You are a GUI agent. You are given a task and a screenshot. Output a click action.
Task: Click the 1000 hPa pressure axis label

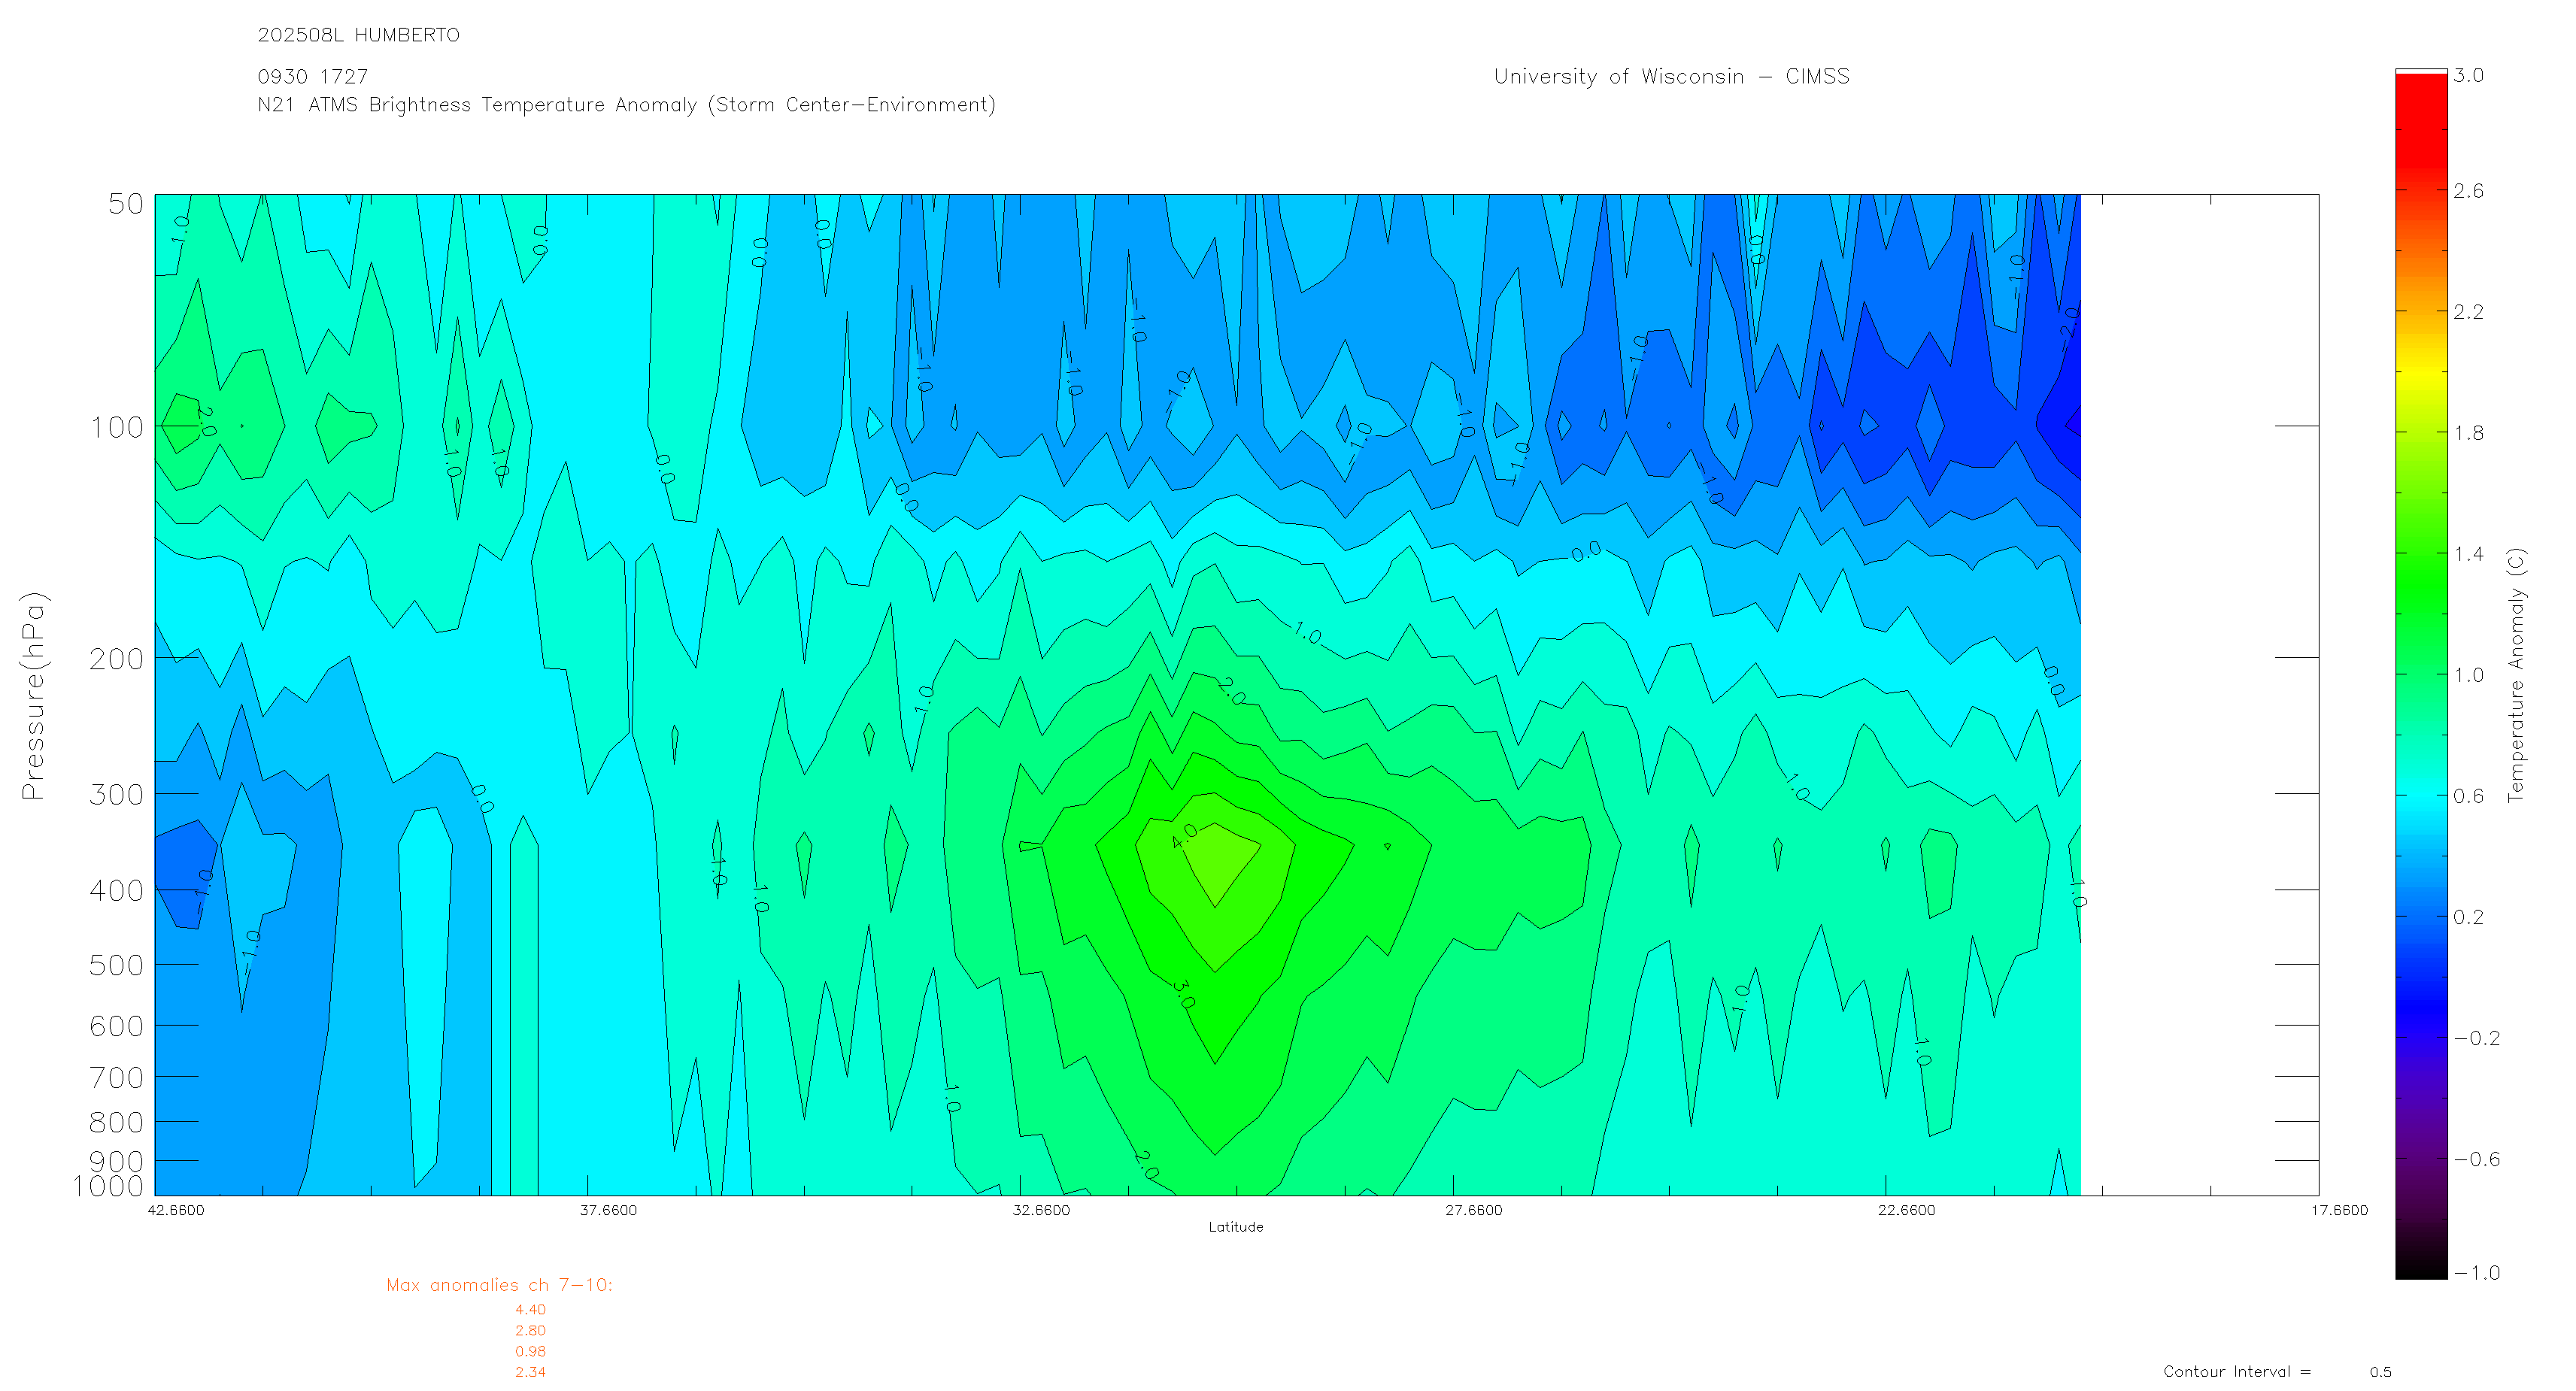click(x=108, y=1186)
